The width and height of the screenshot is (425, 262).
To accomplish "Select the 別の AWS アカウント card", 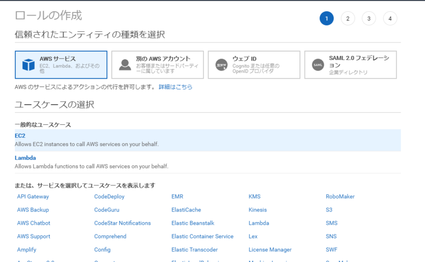I will (157, 65).
